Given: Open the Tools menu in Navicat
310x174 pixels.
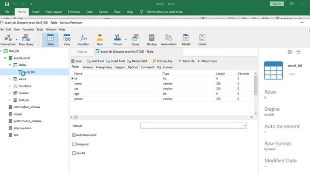Looking at the screenshot, I should coord(40,29).
